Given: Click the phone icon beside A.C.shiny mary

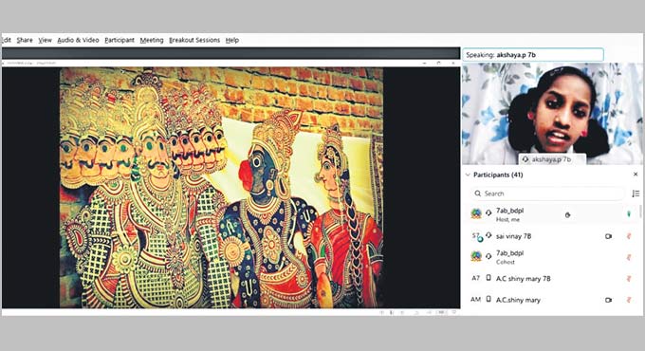Looking at the screenshot, I should pos(488,299).
